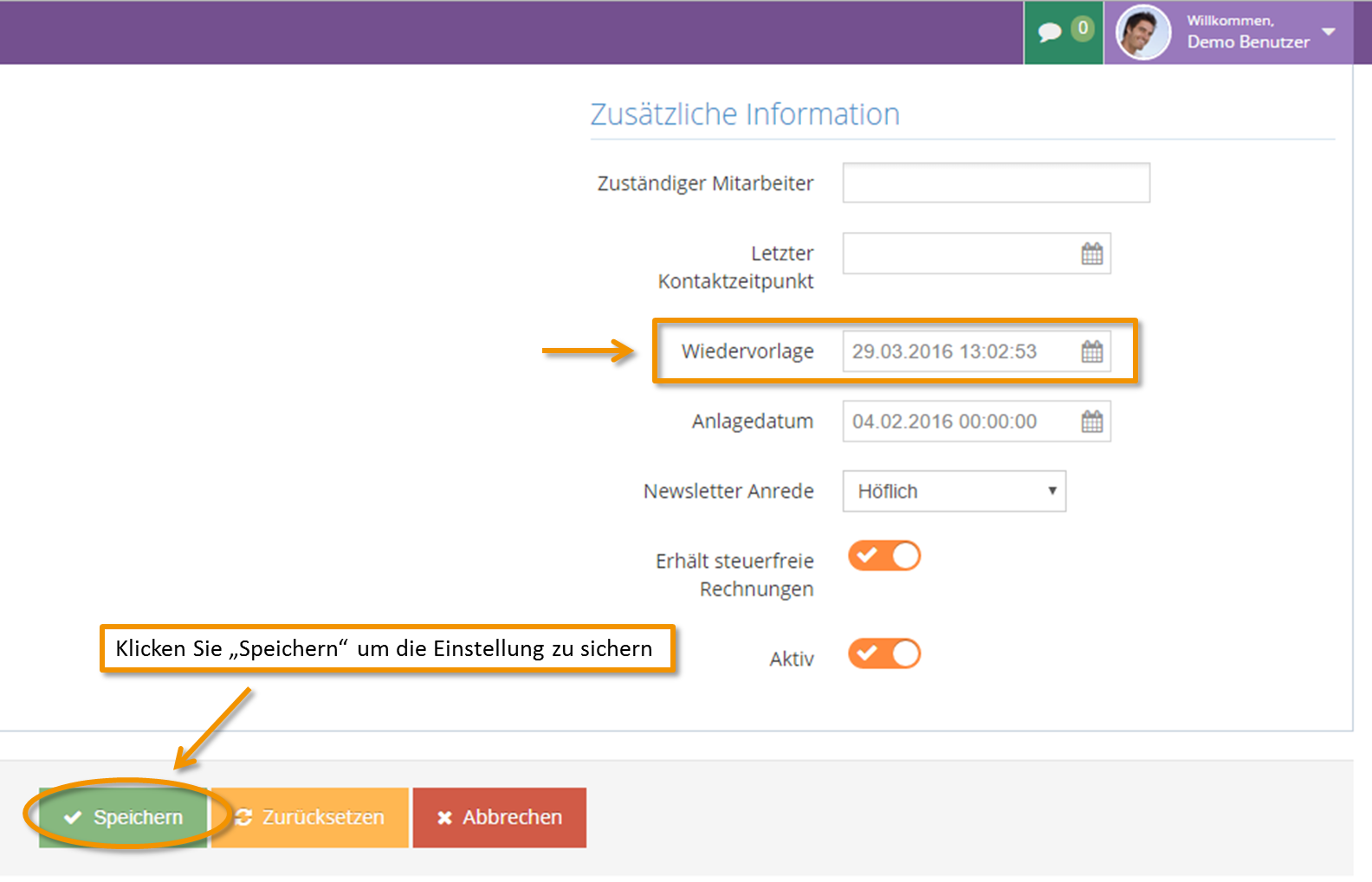Click the refresh icon on Zurücksetzen
This screenshot has width=1372, height=882.
243,817
